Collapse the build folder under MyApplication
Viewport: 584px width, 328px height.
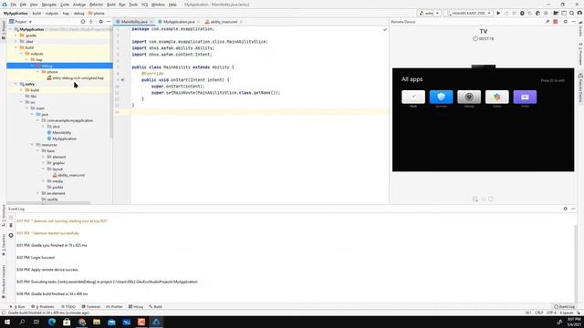click(16, 47)
